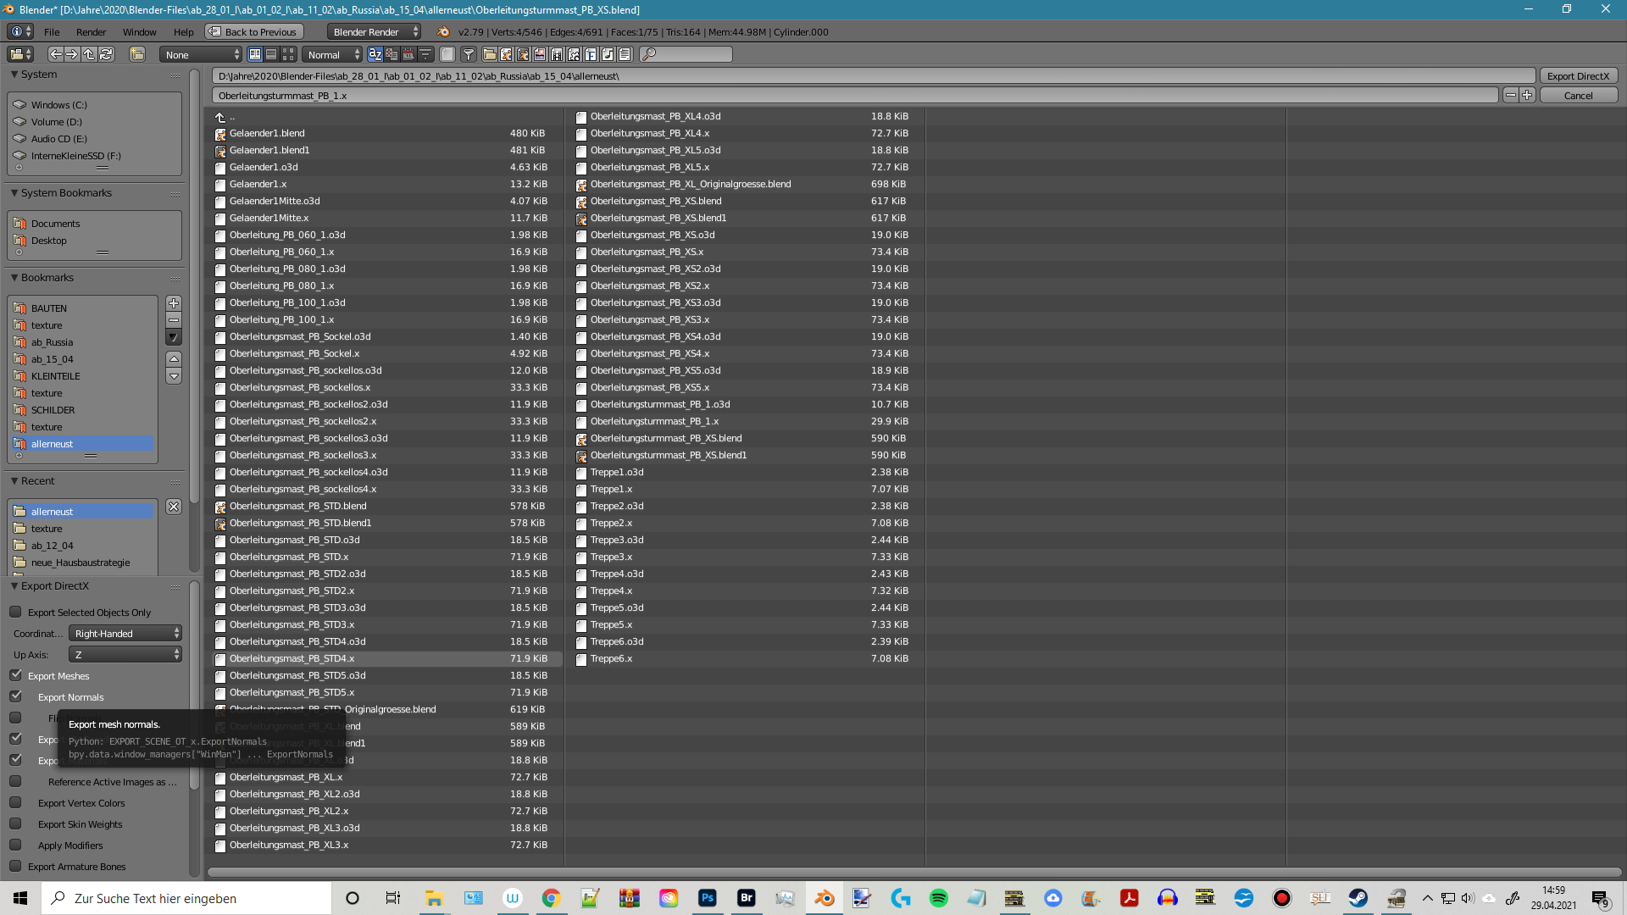The height and width of the screenshot is (915, 1627).
Task: Go to parent directory with up arrow icon
Action: pos(89,54)
